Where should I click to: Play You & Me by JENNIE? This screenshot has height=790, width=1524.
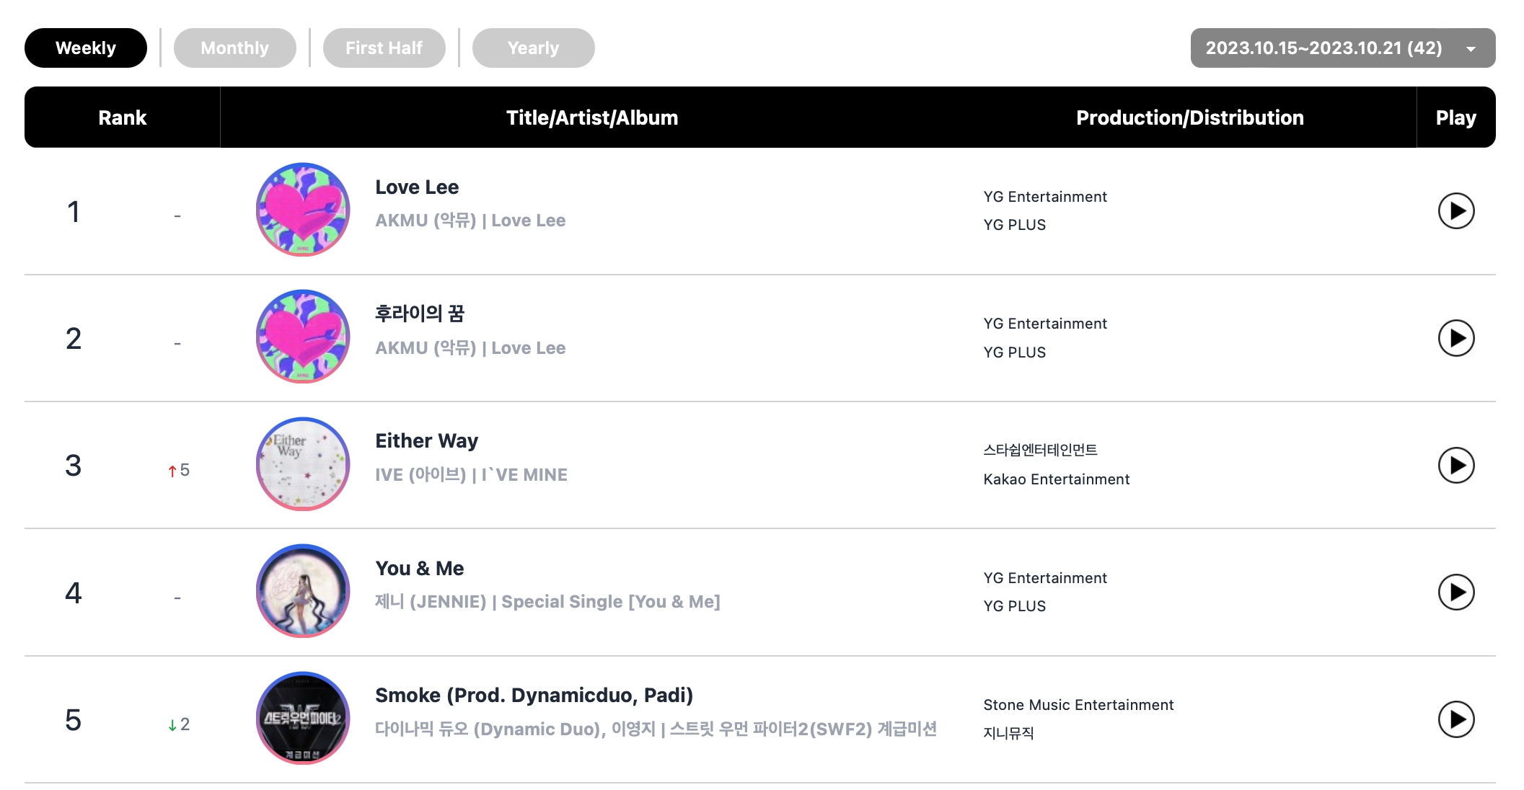pos(1455,592)
